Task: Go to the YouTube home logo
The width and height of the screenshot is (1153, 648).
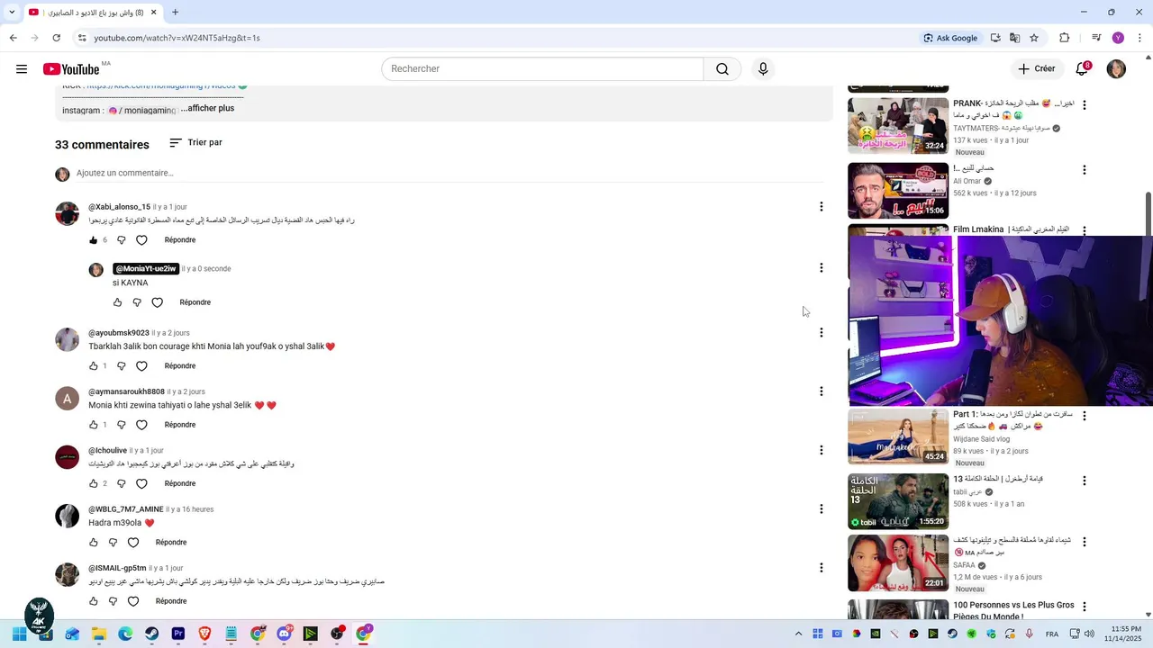Action: (71, 69)
